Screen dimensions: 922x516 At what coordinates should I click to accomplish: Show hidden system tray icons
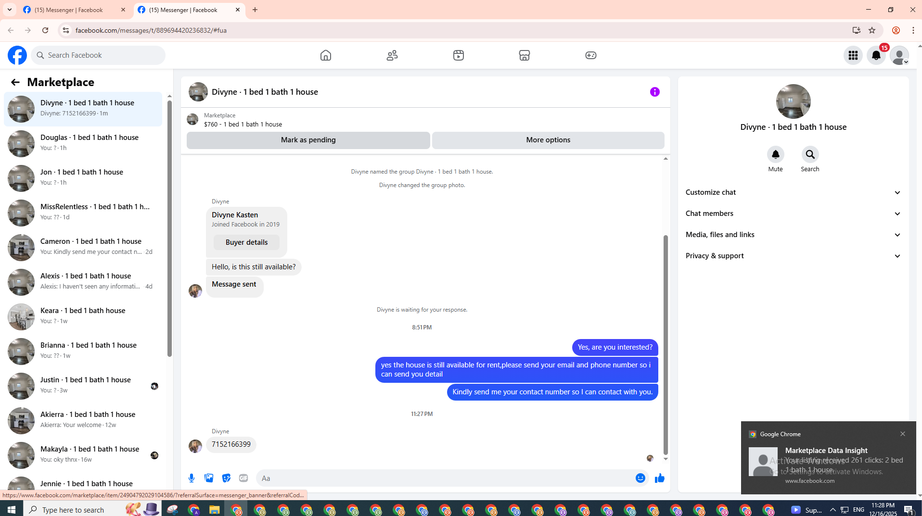(x=833, y=510)
